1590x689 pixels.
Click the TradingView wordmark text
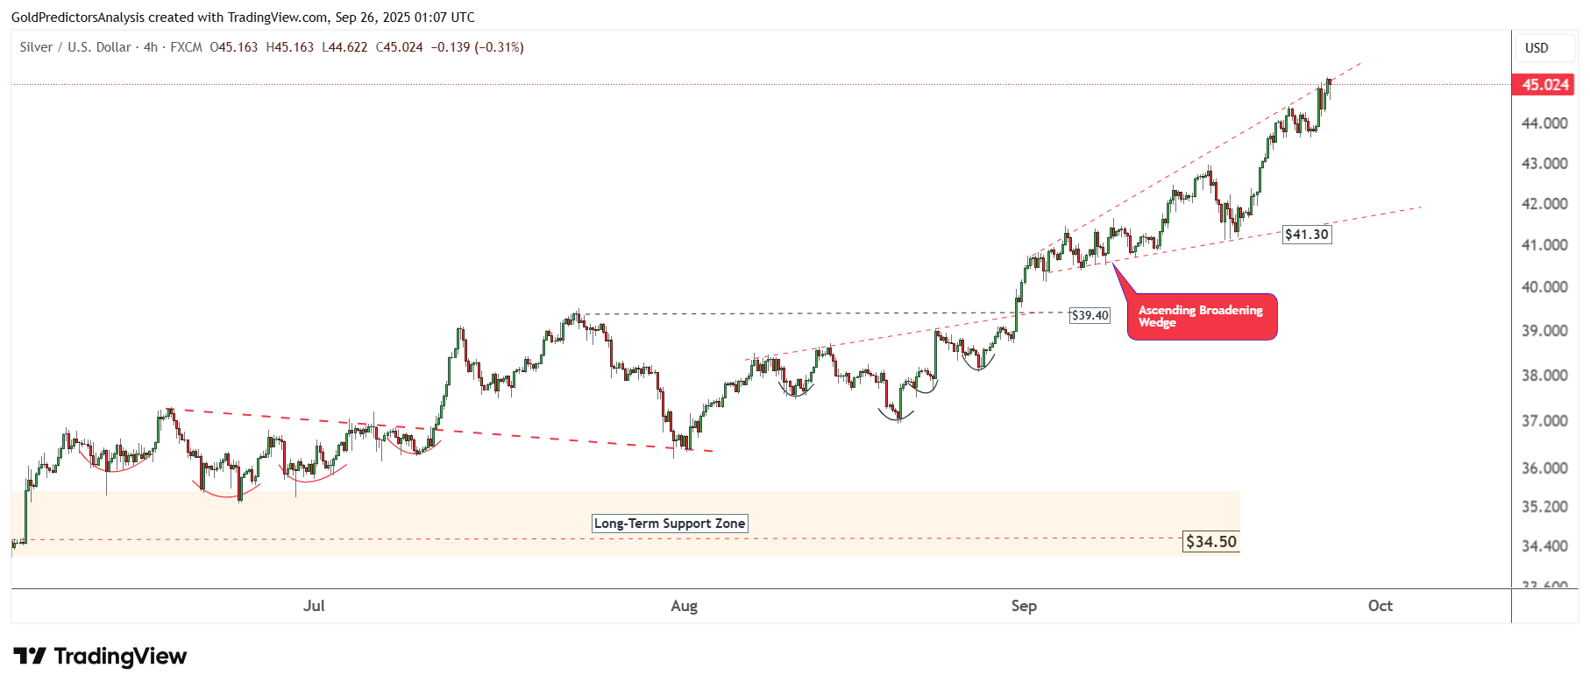click(120, 656)
